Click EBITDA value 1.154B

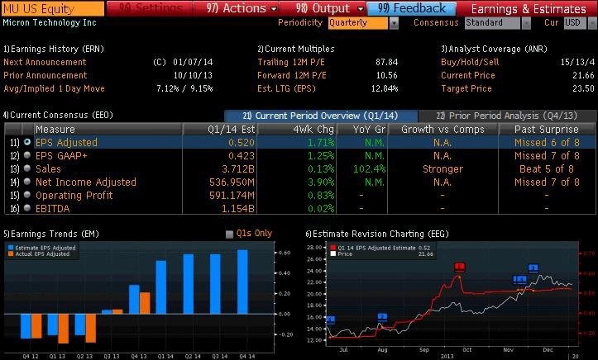click(238, 209)
